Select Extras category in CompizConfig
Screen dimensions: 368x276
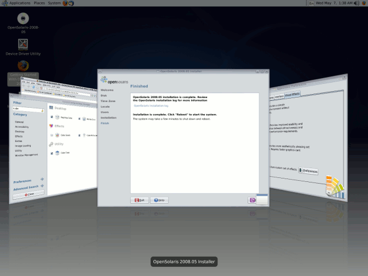18,141
